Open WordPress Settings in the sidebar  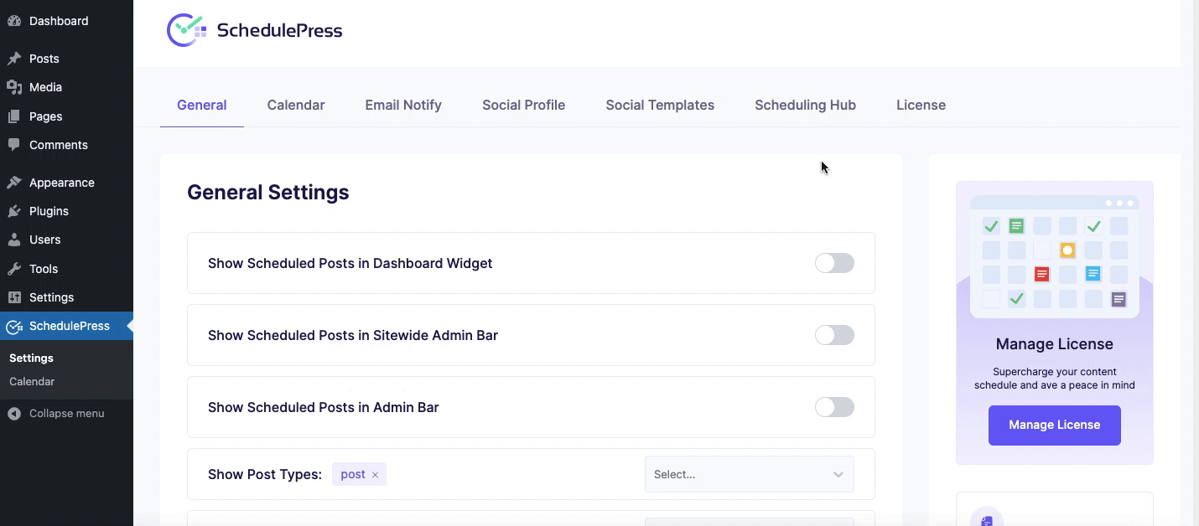click(x=66, y=297)
